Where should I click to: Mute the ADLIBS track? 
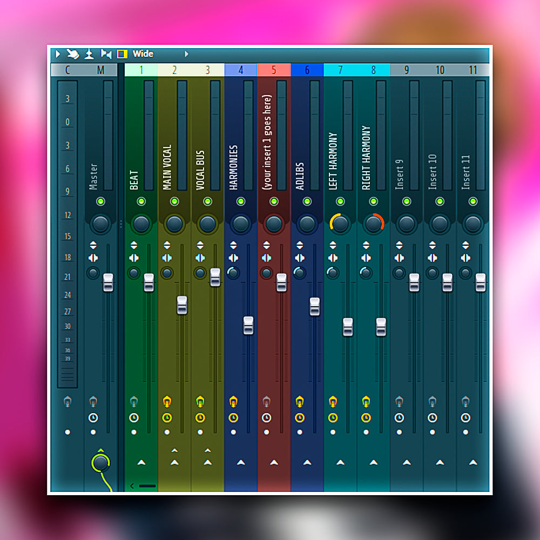point(307,201)
